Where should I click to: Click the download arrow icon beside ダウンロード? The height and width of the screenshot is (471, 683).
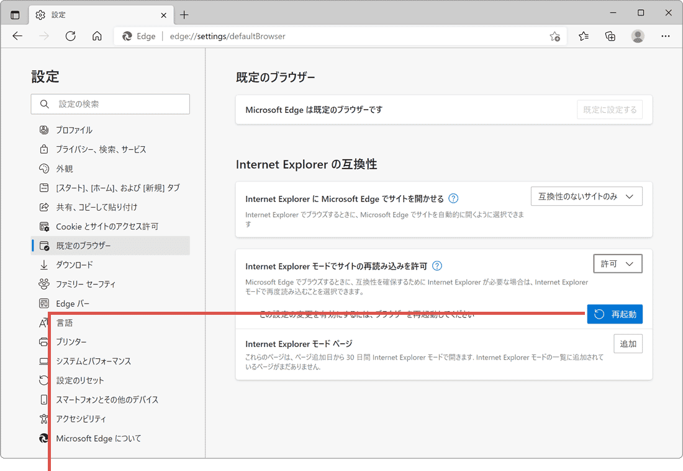point(44,265)
